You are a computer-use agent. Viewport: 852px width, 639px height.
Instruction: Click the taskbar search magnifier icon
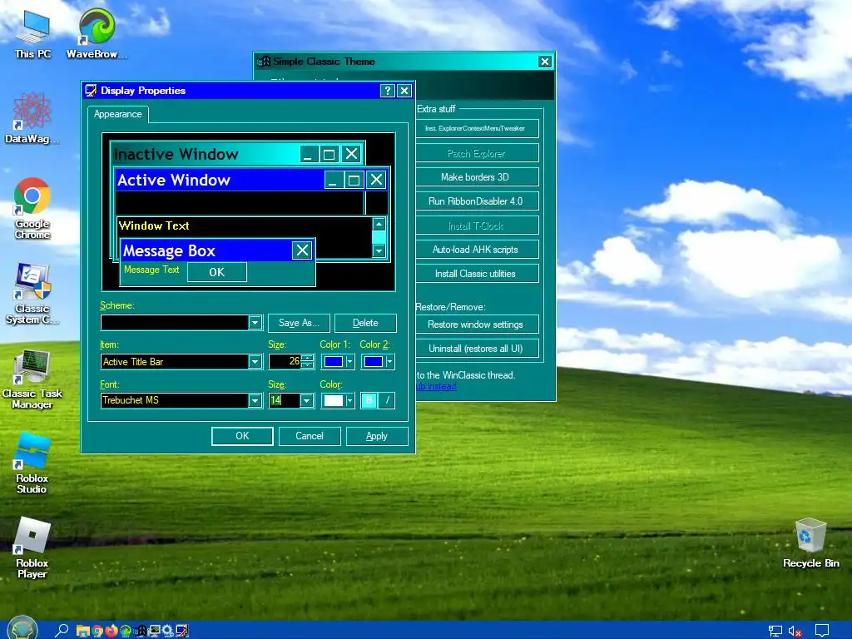click(62, 631)
